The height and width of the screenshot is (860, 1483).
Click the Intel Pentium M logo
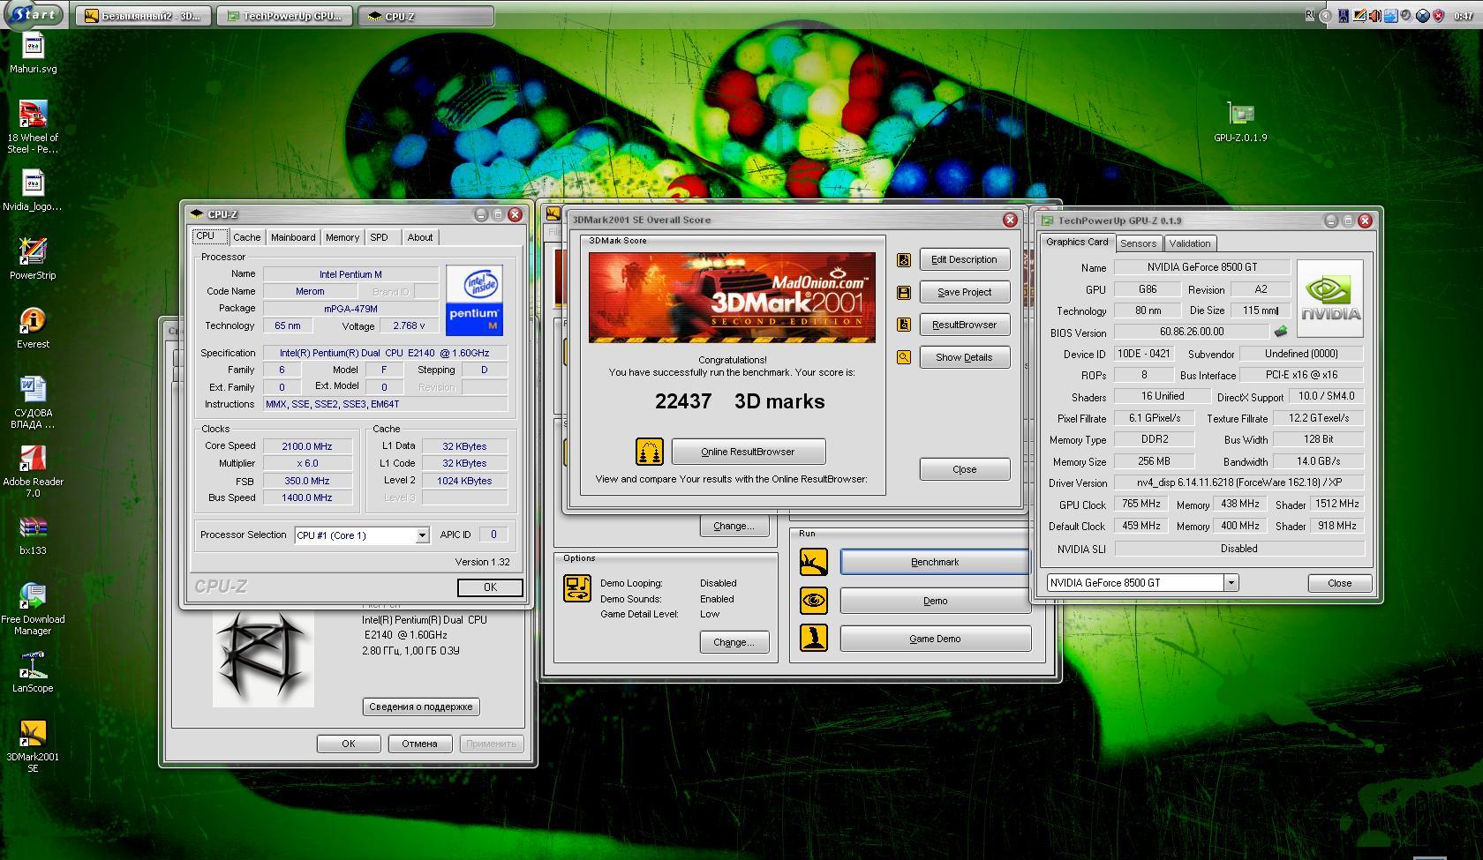tap(474, 300)
